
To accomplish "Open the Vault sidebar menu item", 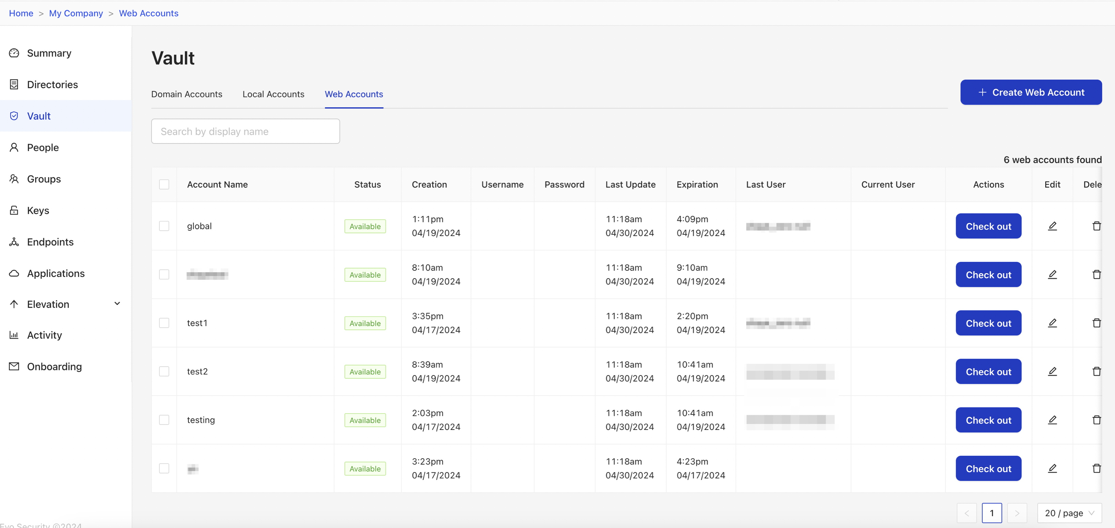I will pyautogui.click(x=66, y=116).
